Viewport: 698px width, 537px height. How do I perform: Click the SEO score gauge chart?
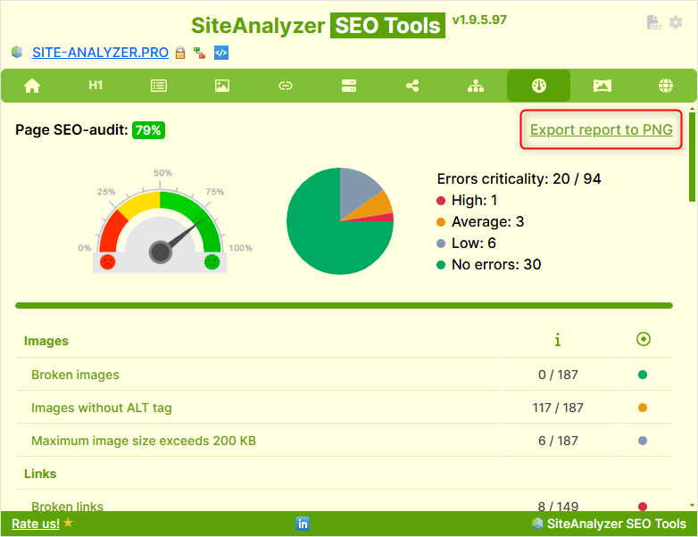tap(161, 222)
